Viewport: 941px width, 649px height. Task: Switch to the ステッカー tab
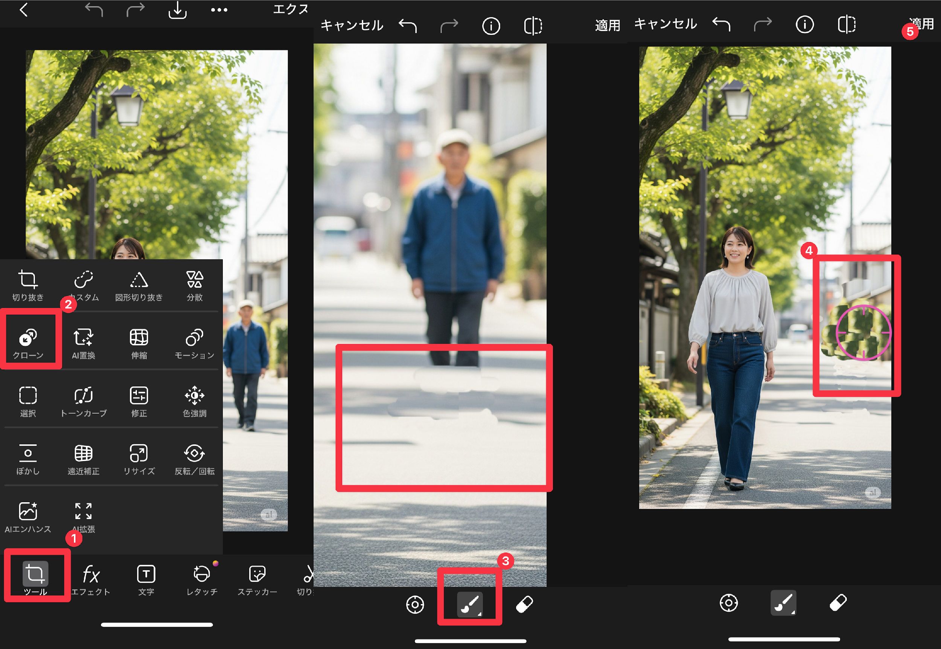(x=257, y=580)
